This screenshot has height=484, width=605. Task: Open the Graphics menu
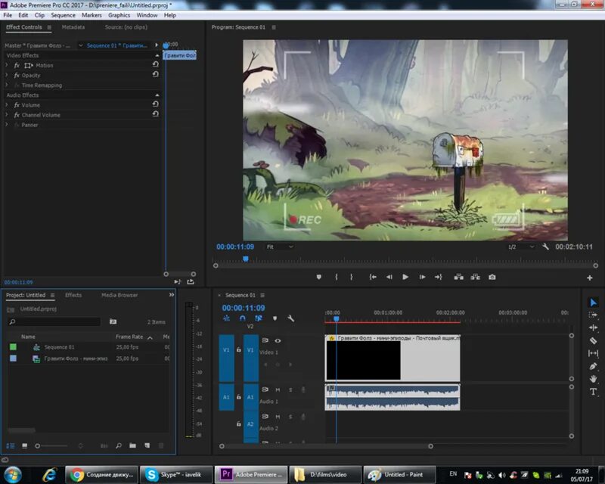[119, 15]
